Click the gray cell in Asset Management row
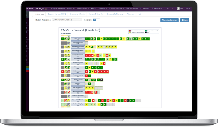Screen dimensions: 218x127 [x=87, y=43]
